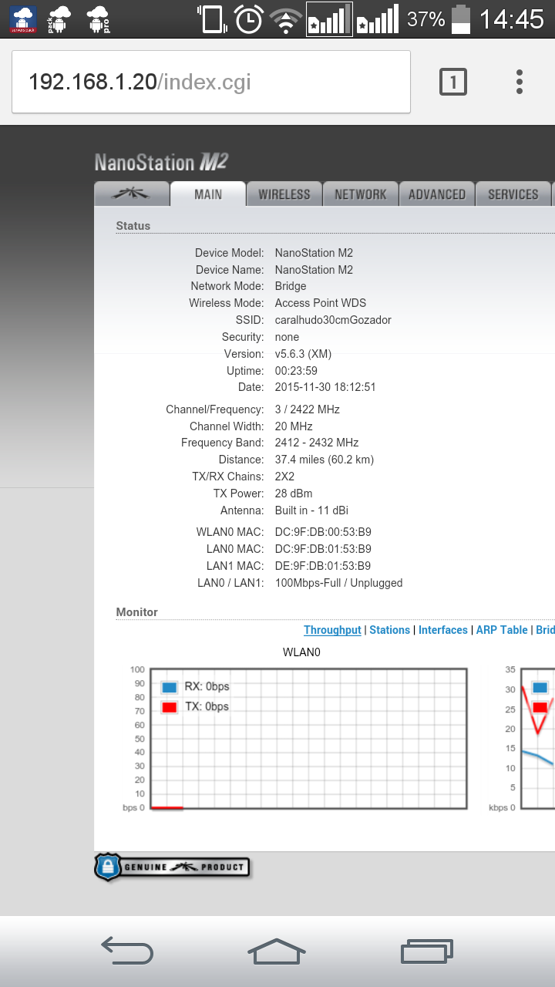
Task: Tap the 'pack' Android cloud notification icon
Action: 59,19
